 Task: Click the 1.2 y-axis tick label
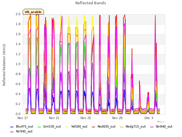18,54
